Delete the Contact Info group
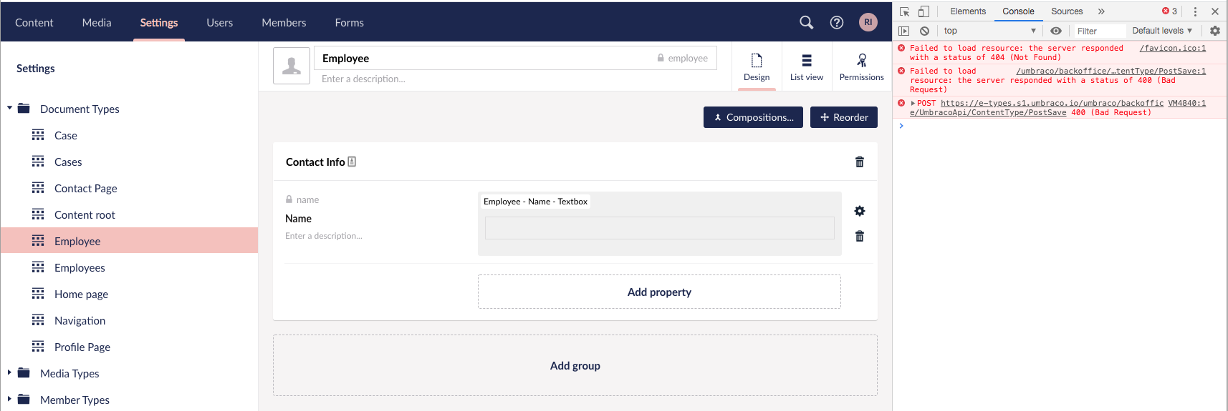The width and height of the screenshot is (1228, 411). click(860, 162)
